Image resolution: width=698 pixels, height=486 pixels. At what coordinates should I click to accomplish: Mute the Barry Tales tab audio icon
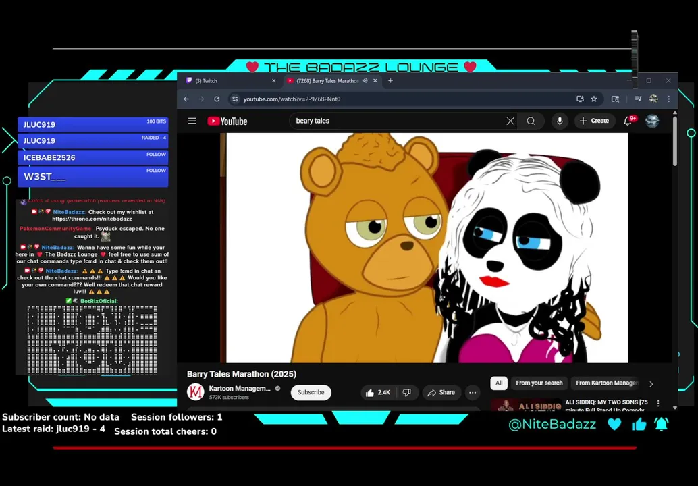point(365,80)
